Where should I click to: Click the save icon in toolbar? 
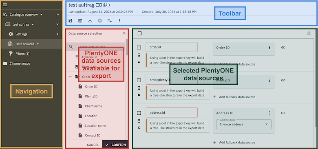coord(71,21)
